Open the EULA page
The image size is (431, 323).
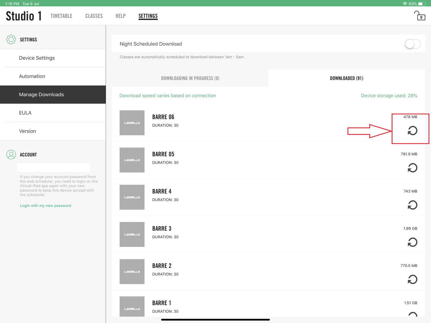(53, 113)
